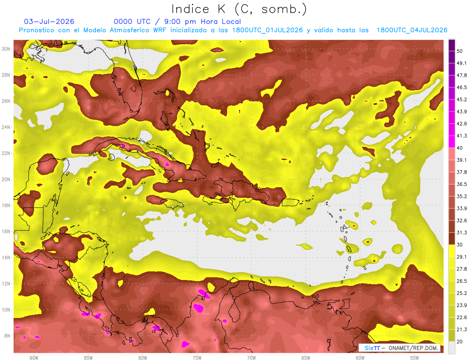Select the date label "03-Jul-2026"
Screen dimensions: 470x363
tap(49, 22)
